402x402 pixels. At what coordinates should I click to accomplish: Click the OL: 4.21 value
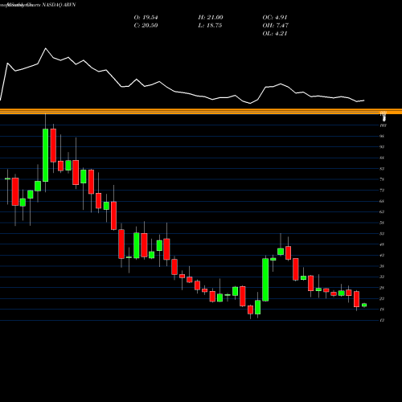[x=275, y=34]
